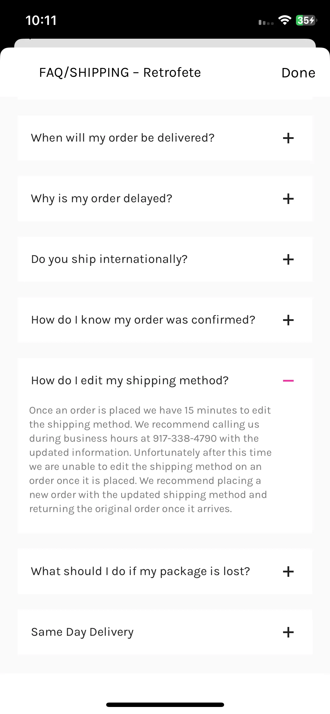Collapse How do I edit my shipping method
The image size is (330, 714).
165,381
